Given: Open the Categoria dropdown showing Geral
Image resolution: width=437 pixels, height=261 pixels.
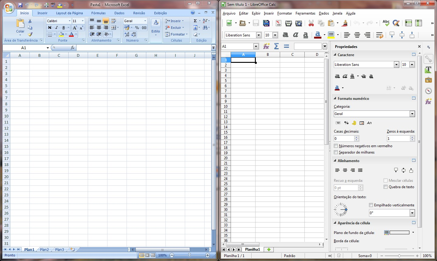Looking at the screenshot, I should click(412, 114).
